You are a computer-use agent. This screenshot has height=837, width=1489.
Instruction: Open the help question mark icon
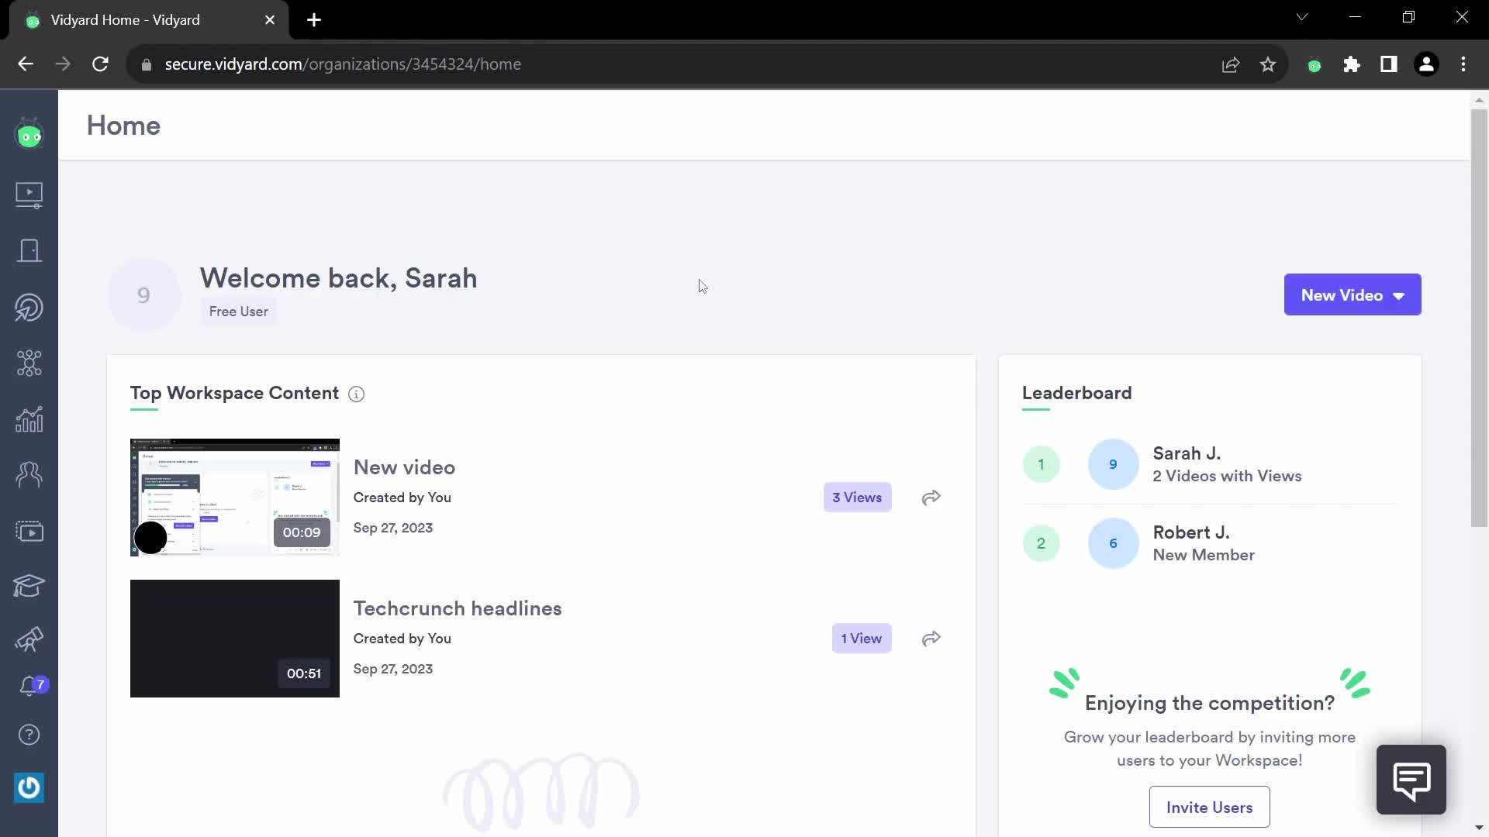tap(29, 735)
